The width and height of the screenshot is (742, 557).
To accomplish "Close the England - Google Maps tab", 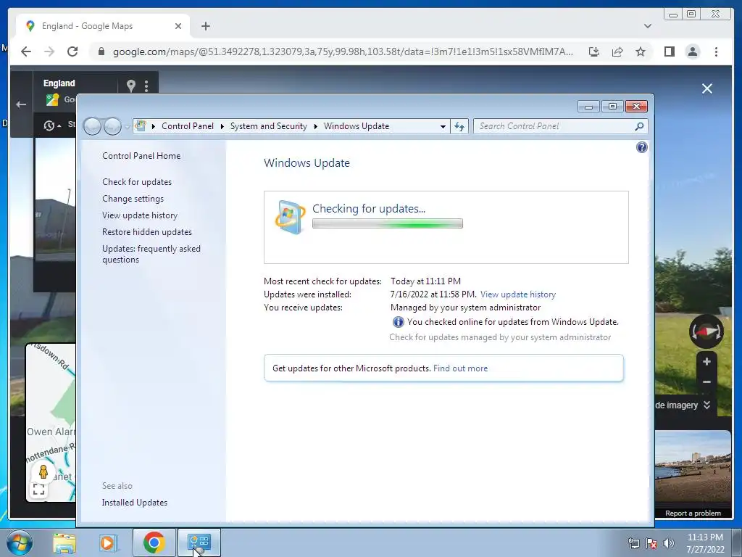I will [x=178, y=26].
